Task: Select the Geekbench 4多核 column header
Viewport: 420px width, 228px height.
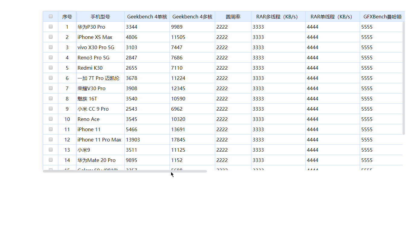Action: coord(192,17)
